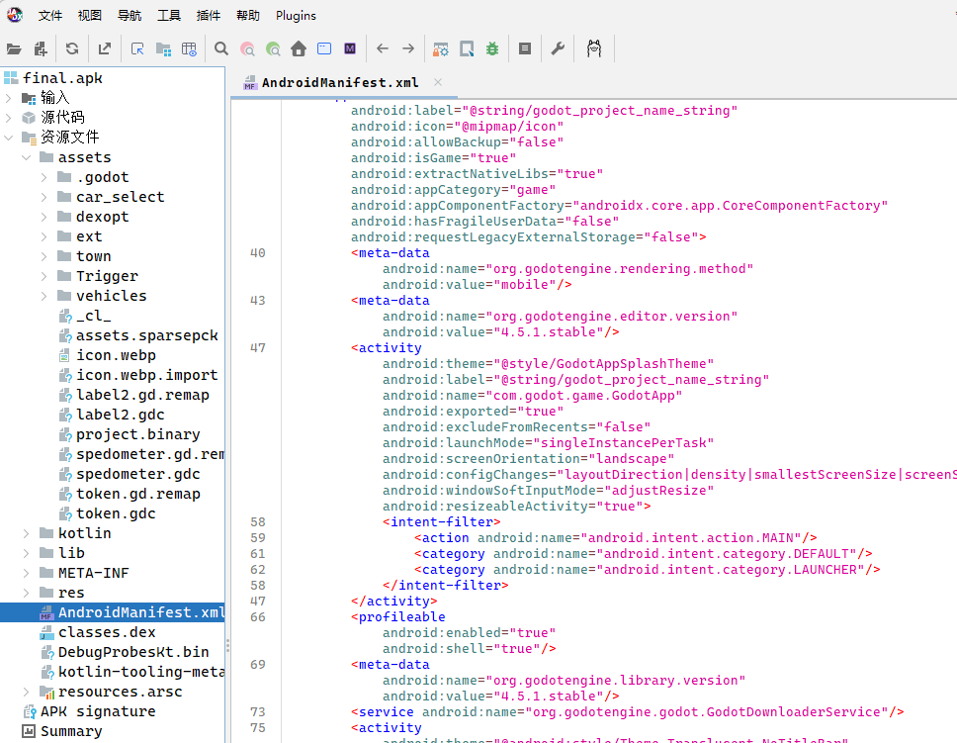The width and height of the screenshot is (957, 743).
Task: Toggle the flatten packages toolbar button
Action: [x=163, y=48]
